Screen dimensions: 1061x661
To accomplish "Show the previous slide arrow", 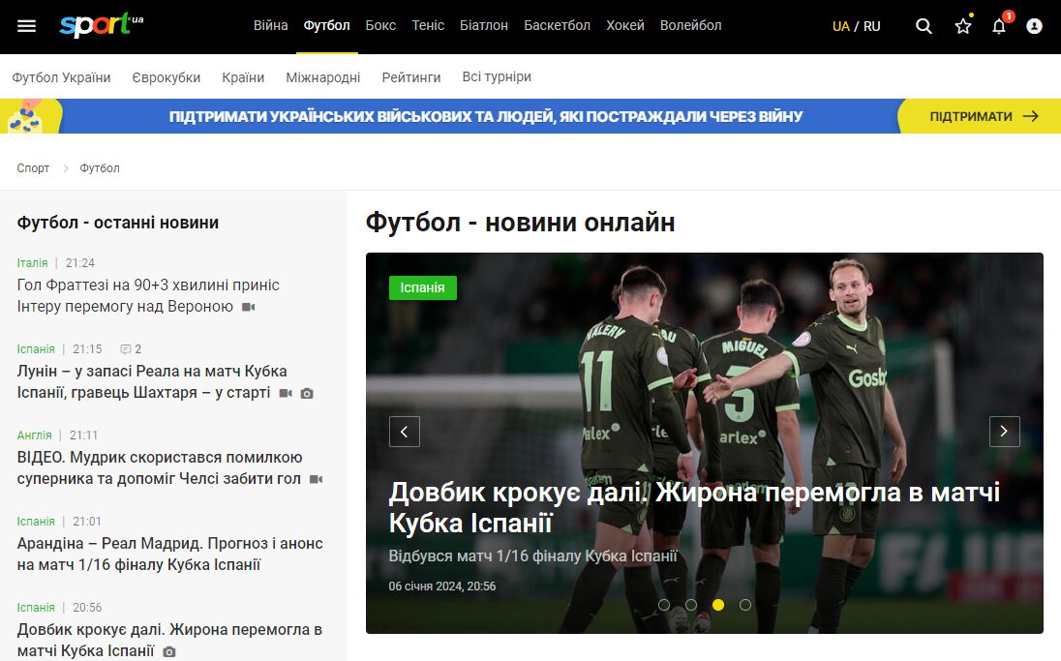I will click(405, 432).
